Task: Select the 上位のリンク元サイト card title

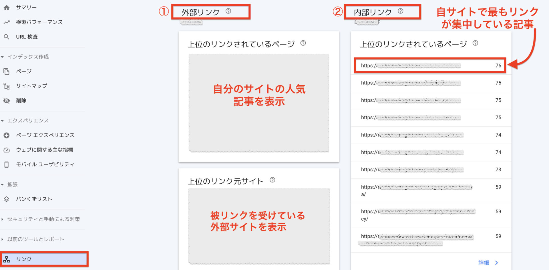Action: coord(225,181)
